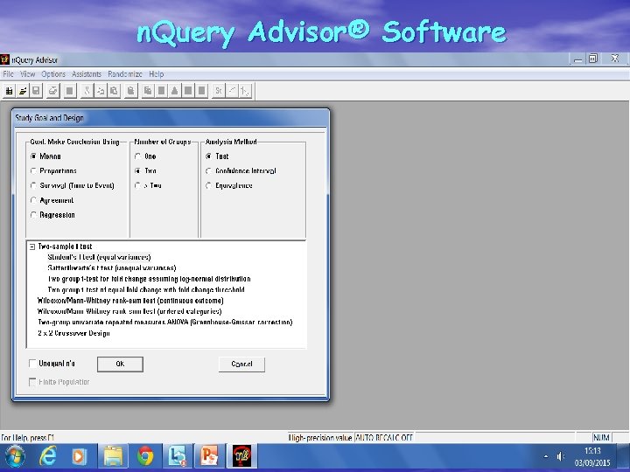The image size is (630, 472).
Task: Click the Cancel button
Action: click(241, 364)
